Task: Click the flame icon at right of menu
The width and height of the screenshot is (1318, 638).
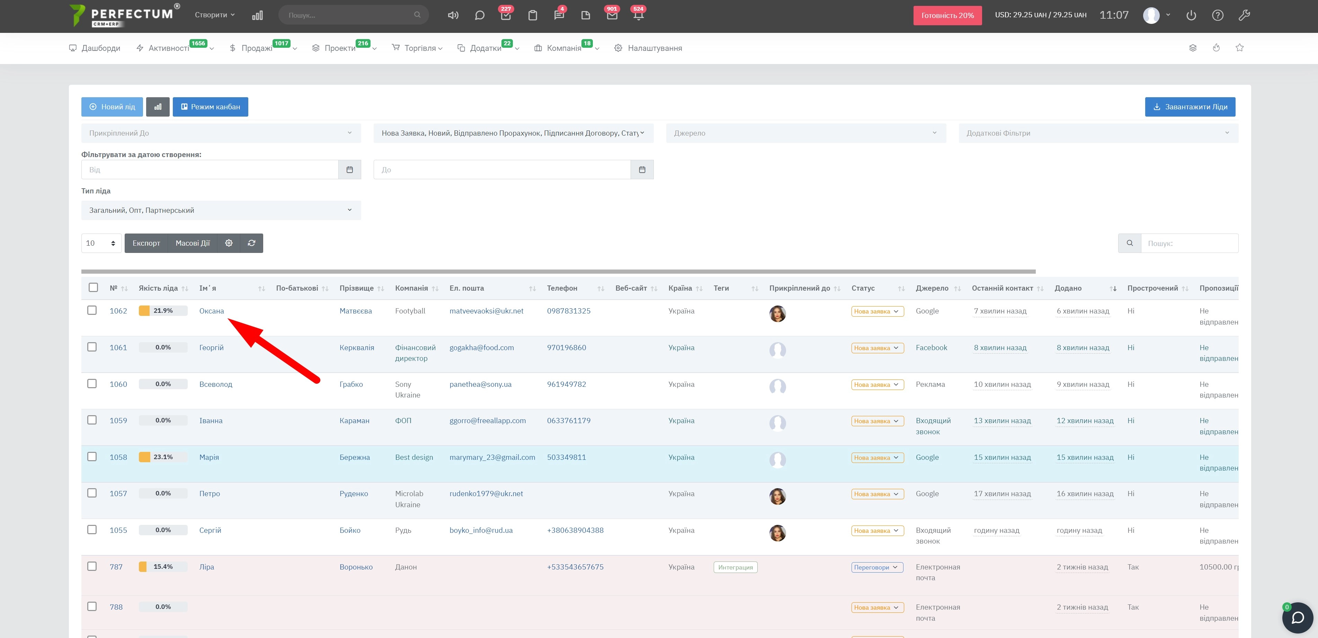Action: coord(1216,47)
